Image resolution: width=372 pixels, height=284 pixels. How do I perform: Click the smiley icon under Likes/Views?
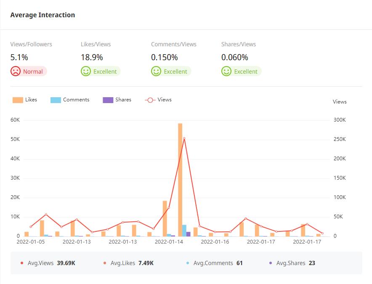point(86,71)
